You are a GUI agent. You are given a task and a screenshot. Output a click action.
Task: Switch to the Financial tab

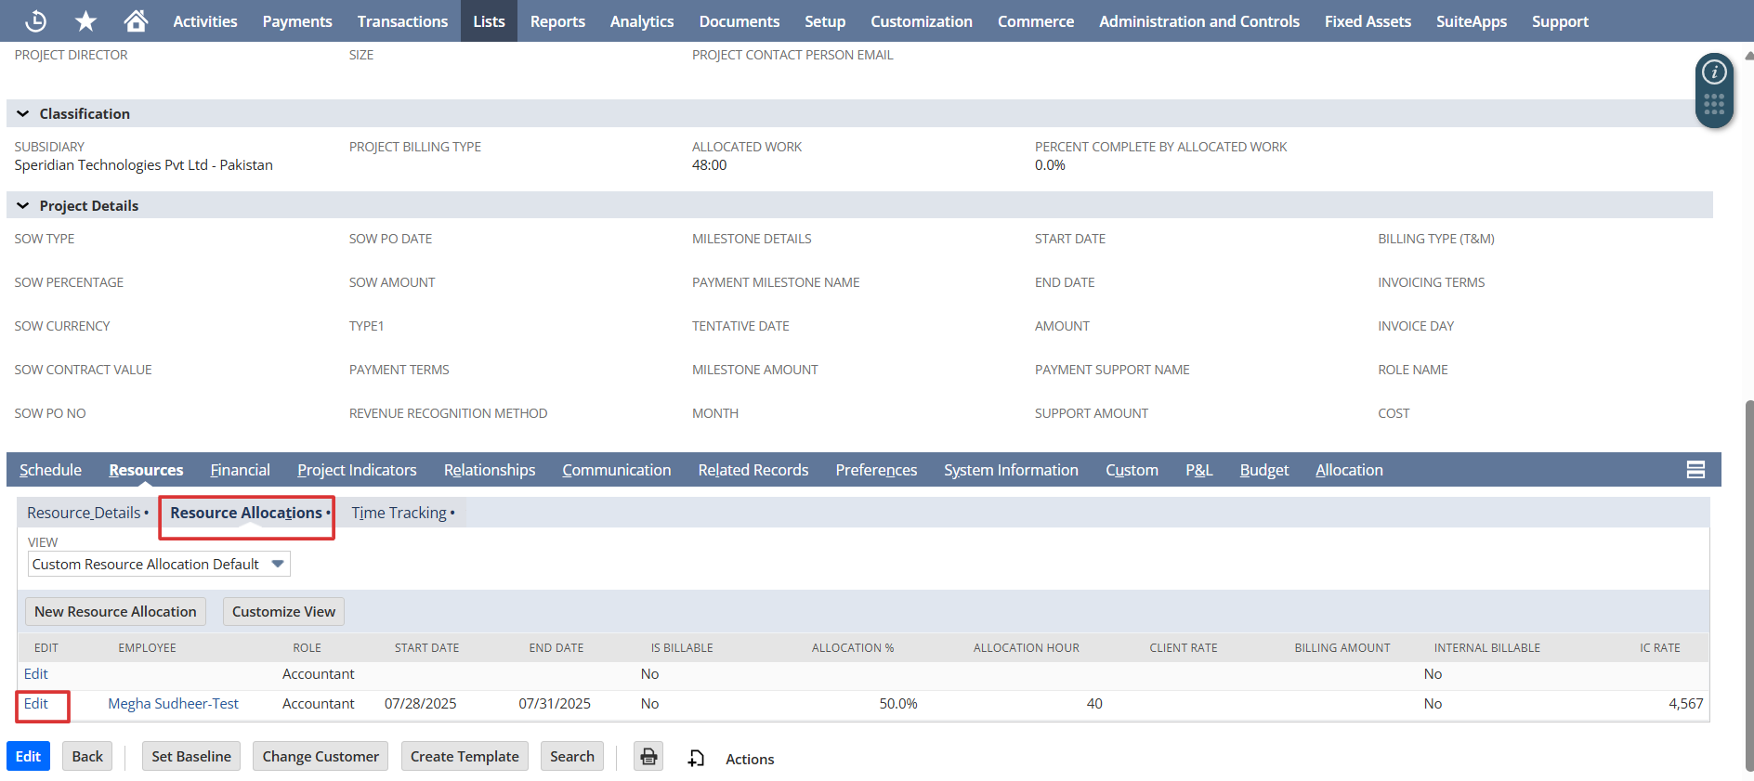(240, 470)
